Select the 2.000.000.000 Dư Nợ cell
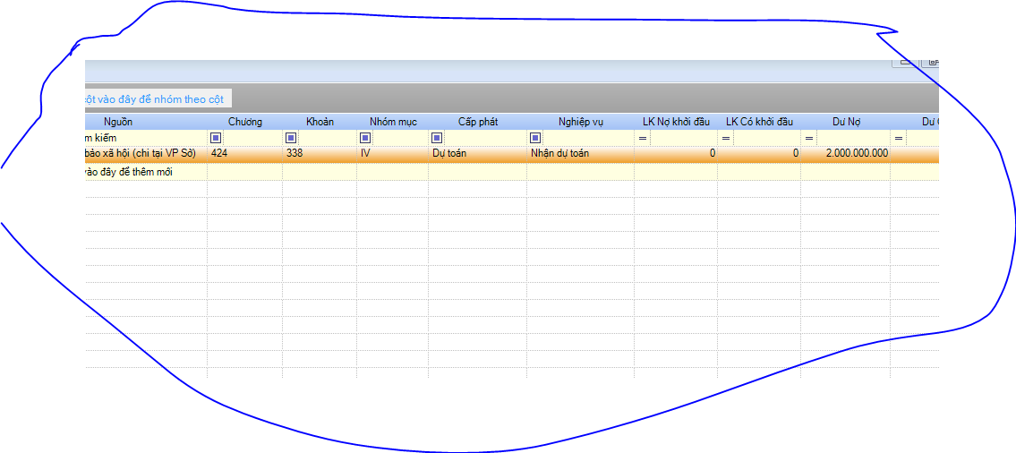 846,154
